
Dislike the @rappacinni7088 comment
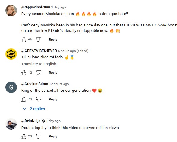[x=39, y=39]
